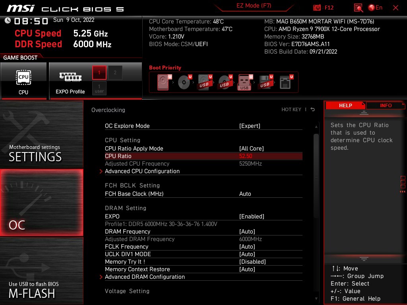Select the USB hard disk boot device icon
The image size is (407, 305).
click(205, 82)
